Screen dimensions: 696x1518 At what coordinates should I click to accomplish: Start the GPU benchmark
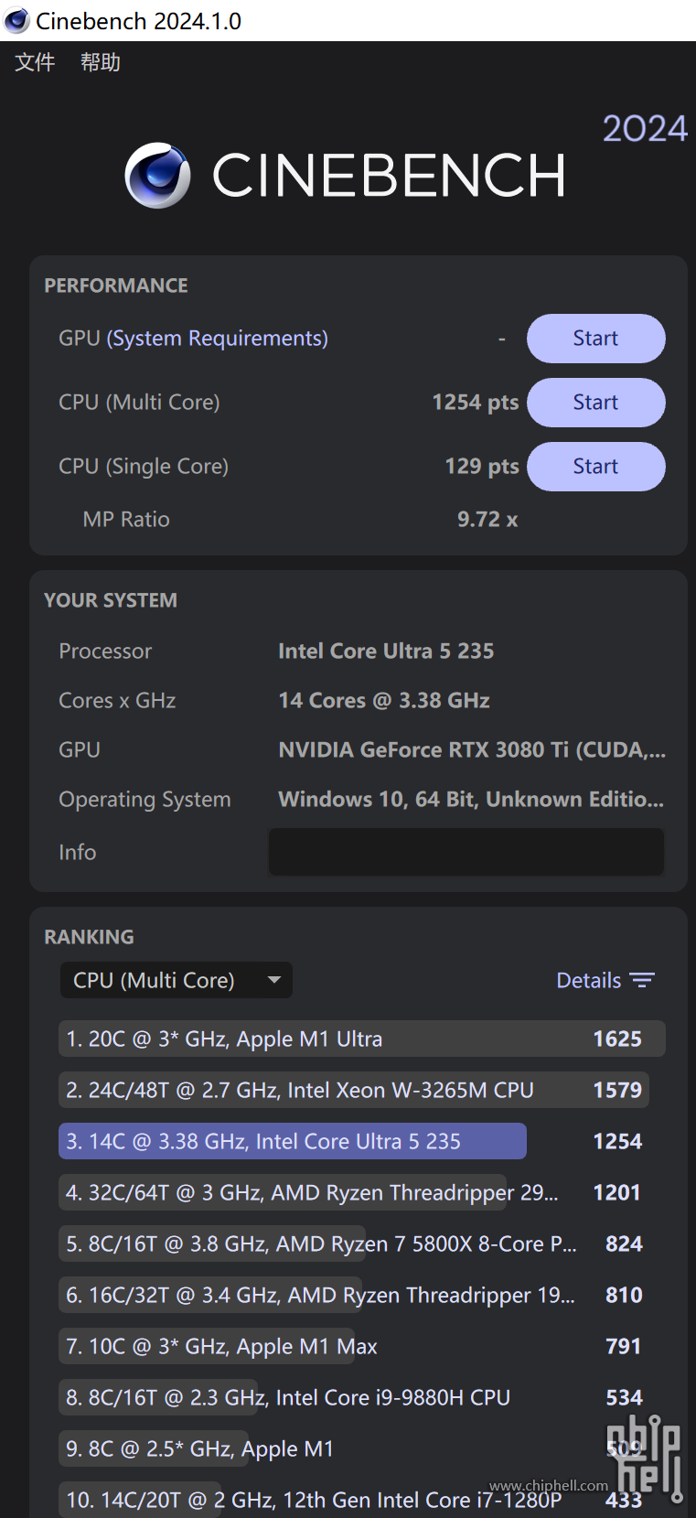pos(595,339)
